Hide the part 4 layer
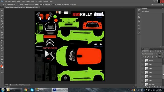Image resolution: width=164 pixels, height=92 pixels. [x=143, y=68]
